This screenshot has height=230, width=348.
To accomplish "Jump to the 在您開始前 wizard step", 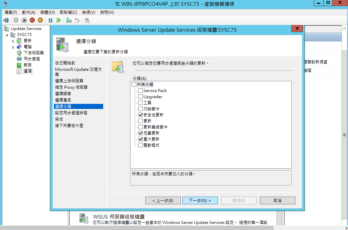I will pos(65,63).
